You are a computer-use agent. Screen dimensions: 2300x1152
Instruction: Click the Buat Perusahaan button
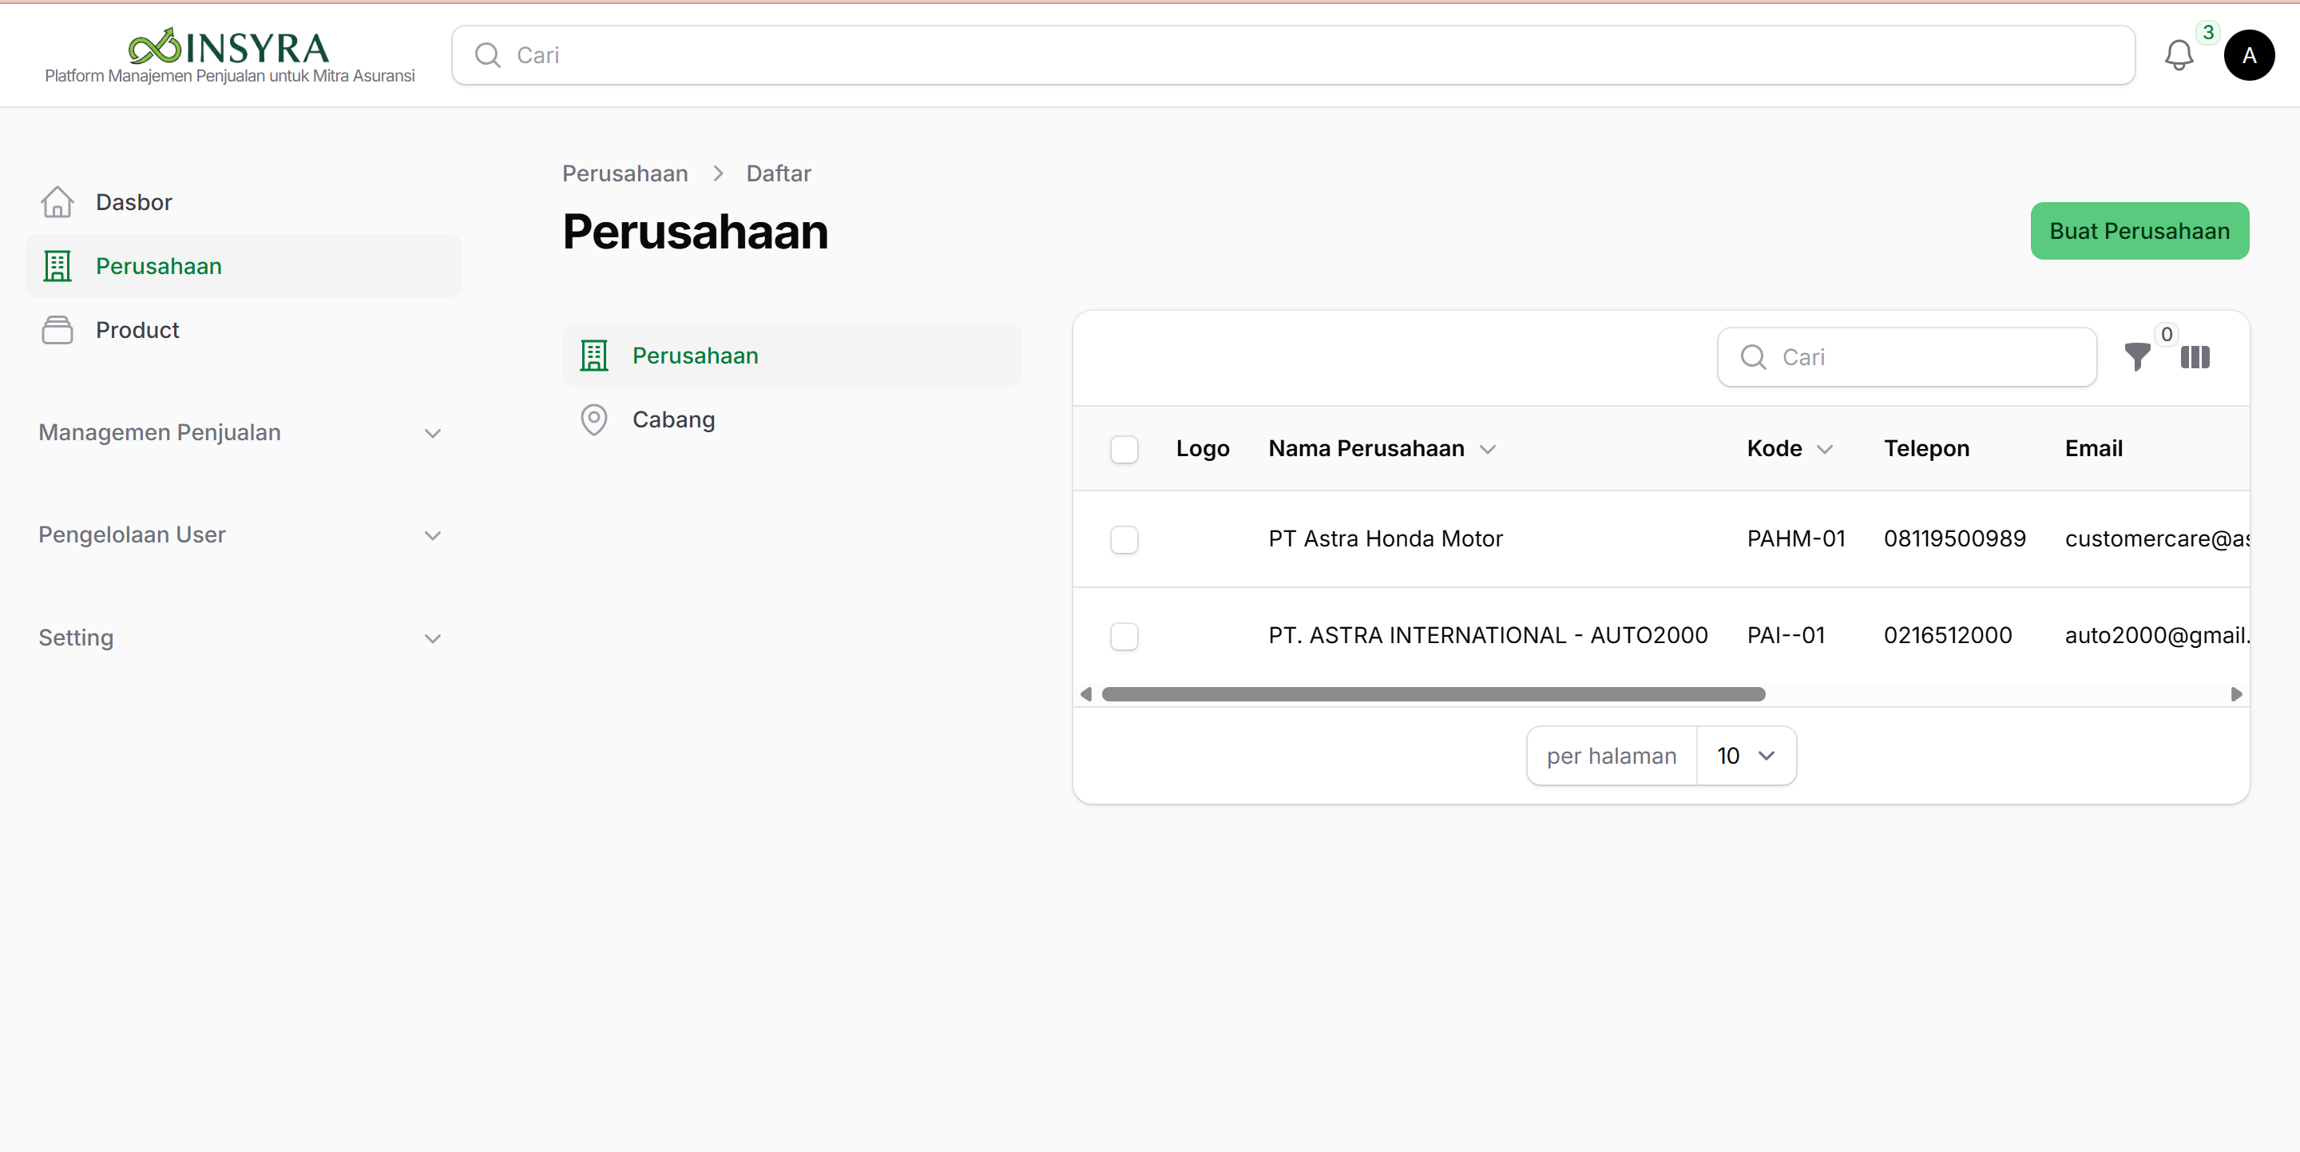click(x=2139, y=232)
